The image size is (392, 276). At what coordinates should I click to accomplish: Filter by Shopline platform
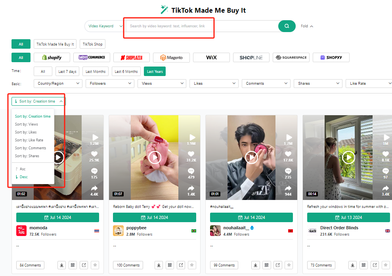(251, 57)
